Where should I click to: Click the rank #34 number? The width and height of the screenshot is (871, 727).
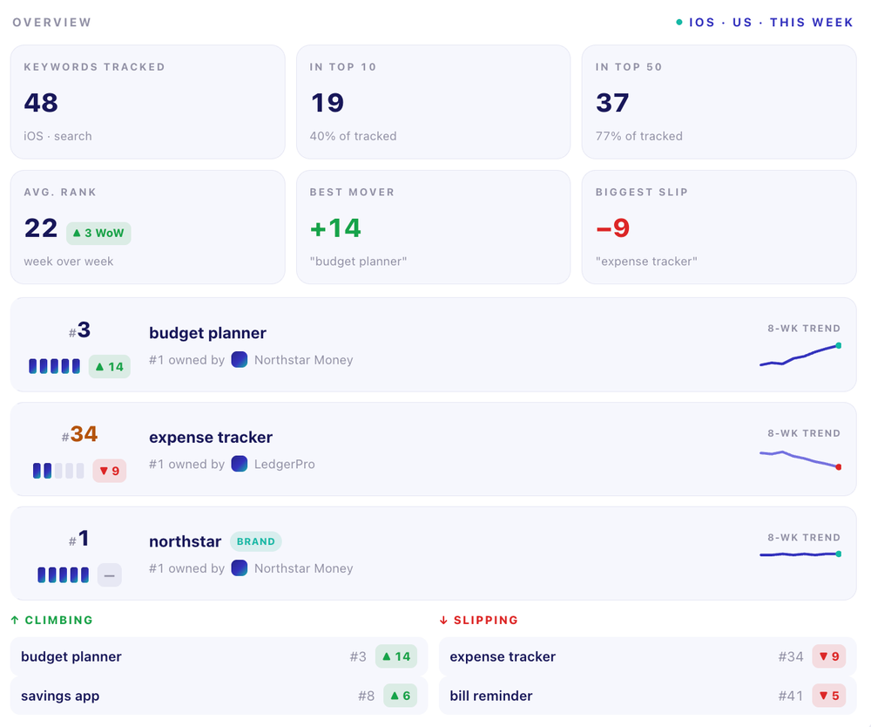point(79,434)
